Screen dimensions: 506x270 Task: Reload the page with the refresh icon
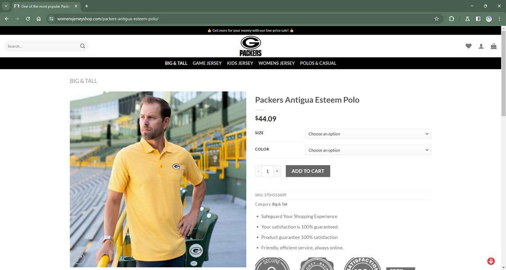point(28,19)
